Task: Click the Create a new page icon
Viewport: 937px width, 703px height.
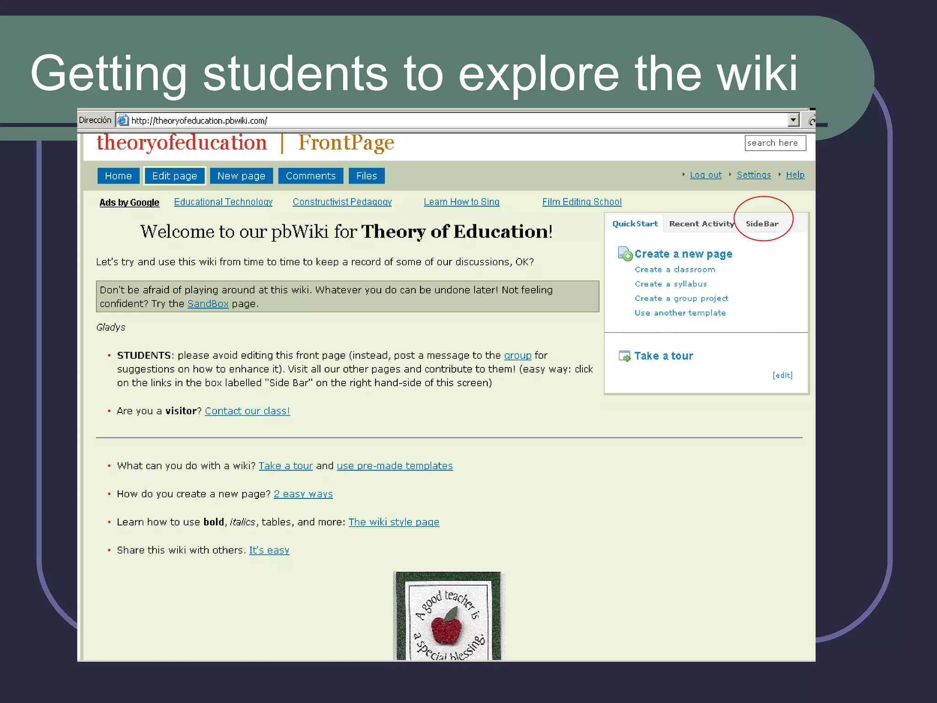Action: click(x=625, y=254)
